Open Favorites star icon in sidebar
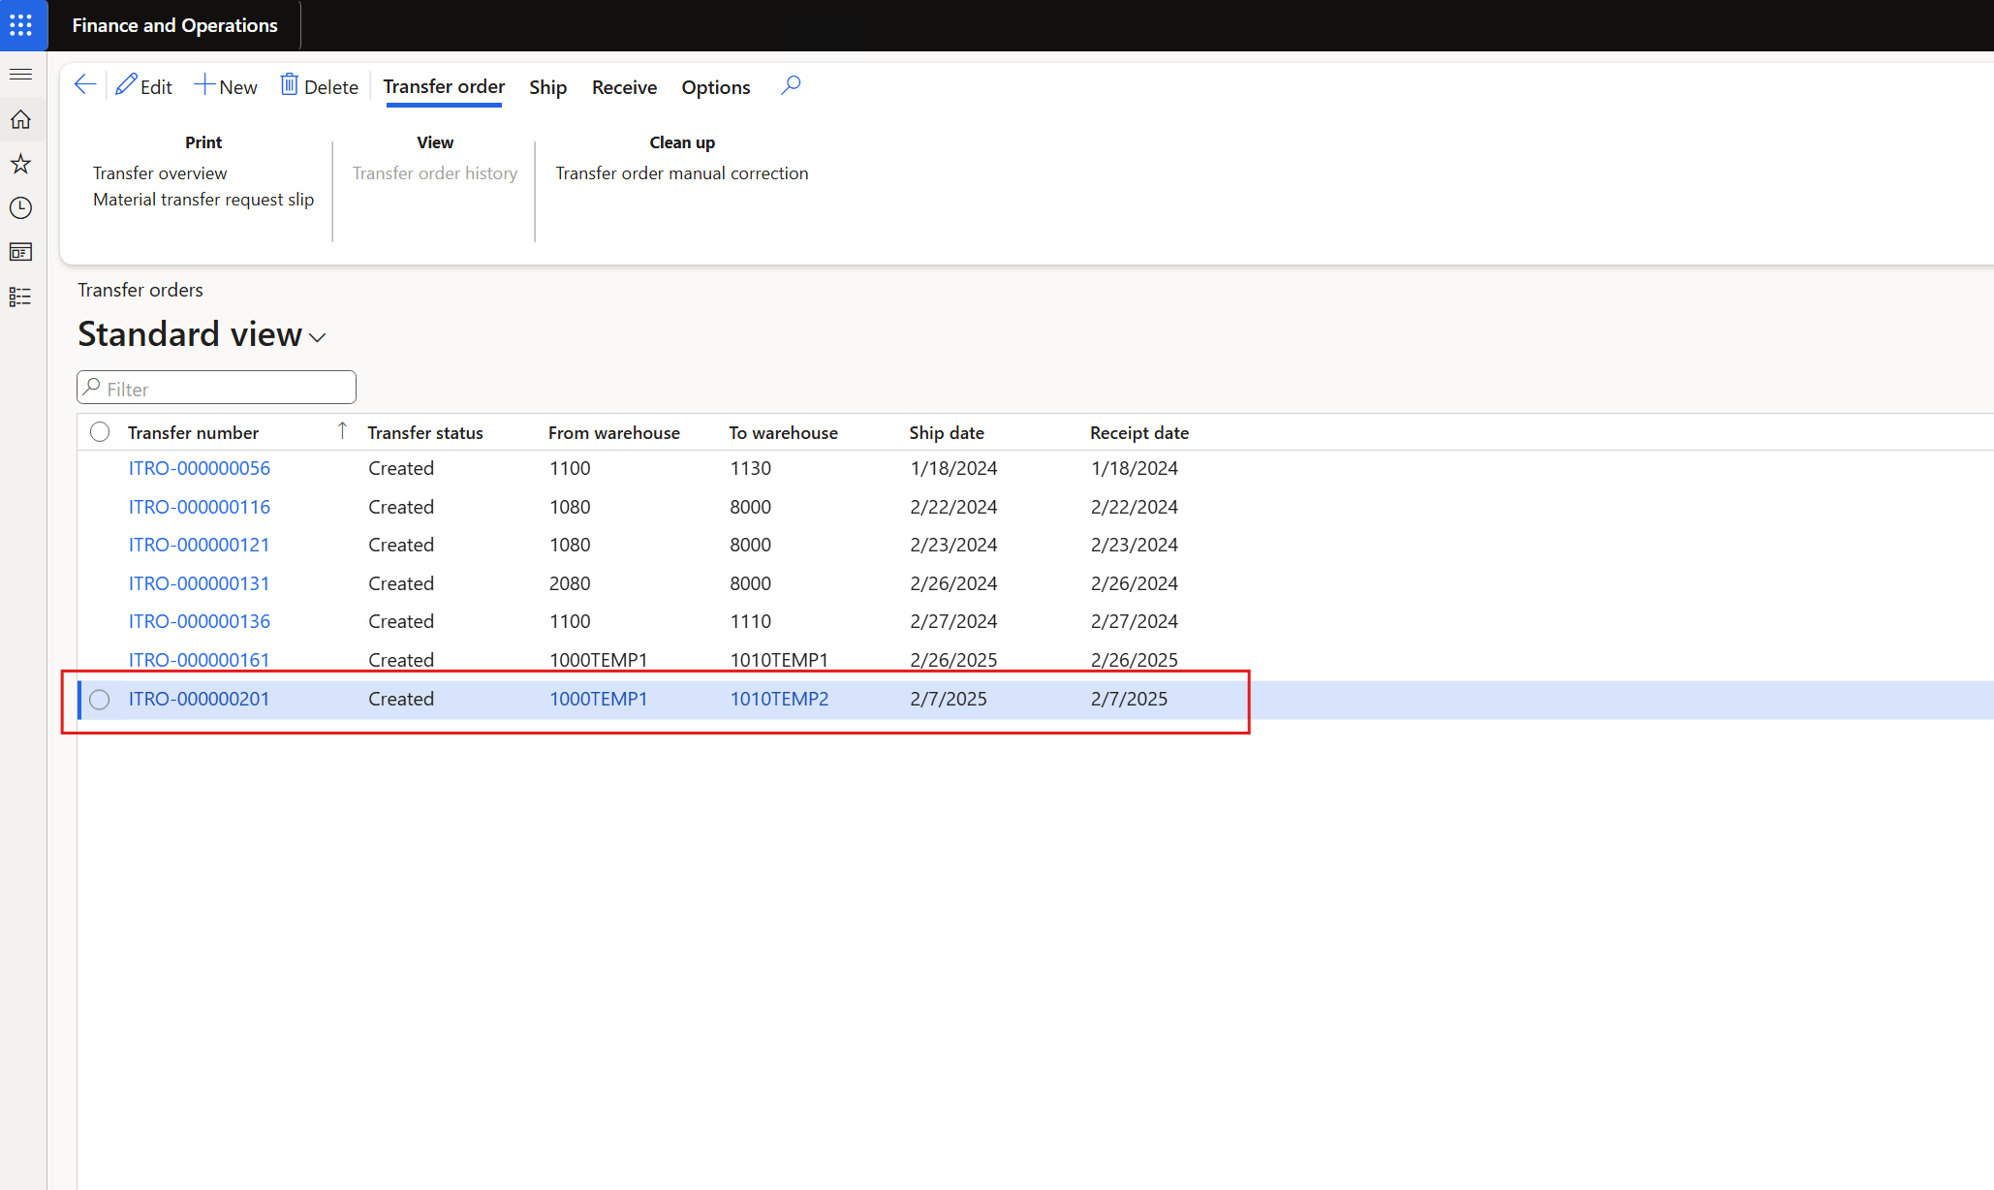This screenshot has height=1190, width=1994. pyautogui.click(x=20, y=164)
